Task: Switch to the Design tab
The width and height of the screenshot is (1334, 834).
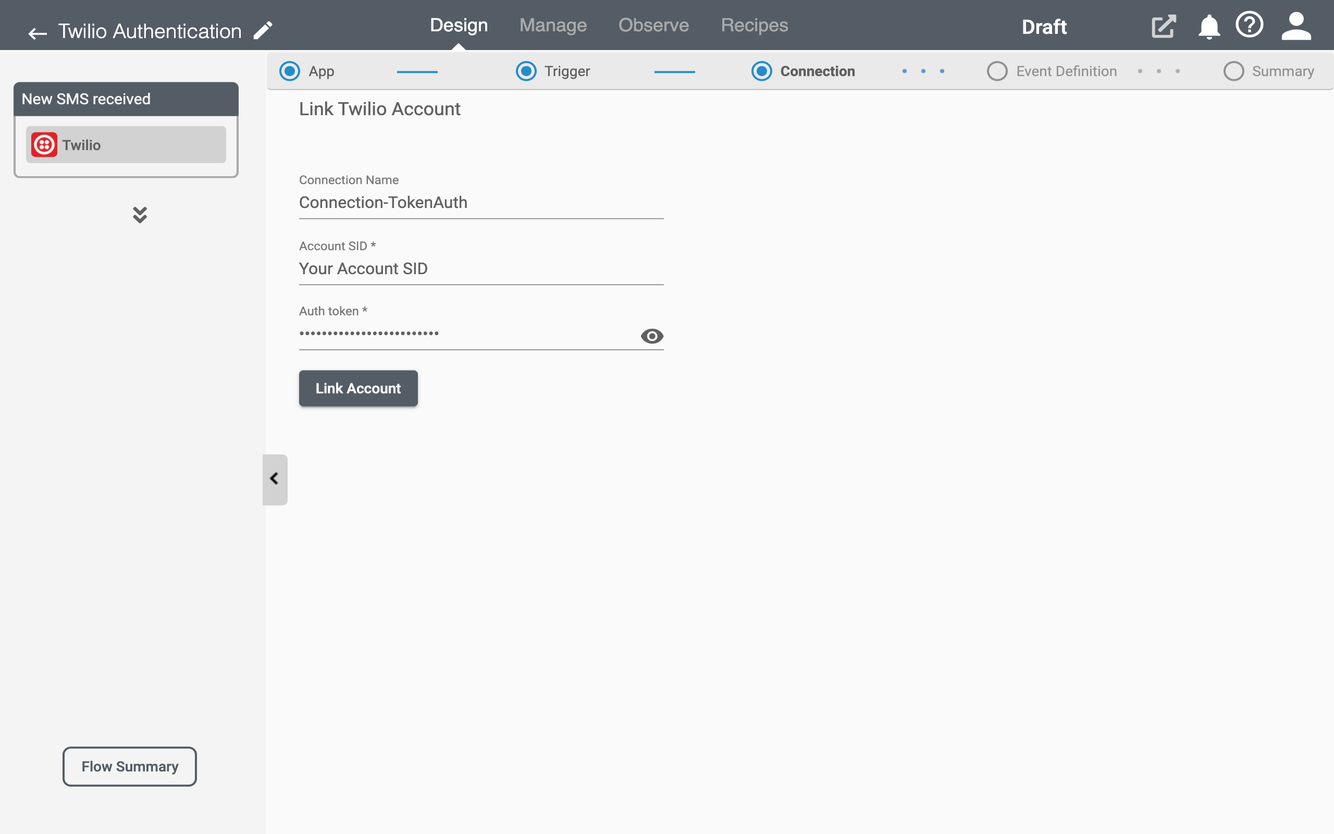Action: (459, 26)
